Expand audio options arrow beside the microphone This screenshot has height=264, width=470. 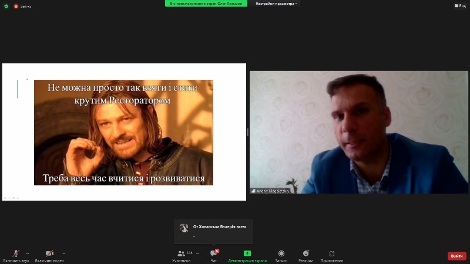28,253
